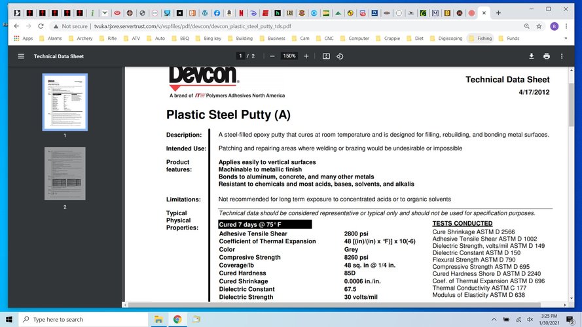
Task: Open File Explorer from the taskbar
Action: 158,319
